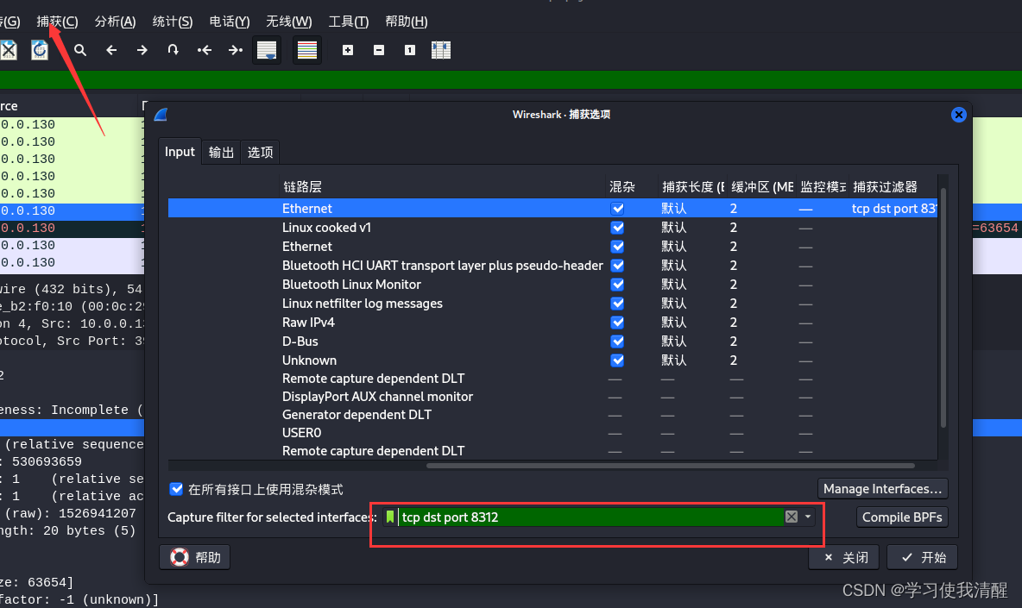Switch to the 选项 tab
The width and height of the screenshot is (1022, 608).
[x=260, y=153]
